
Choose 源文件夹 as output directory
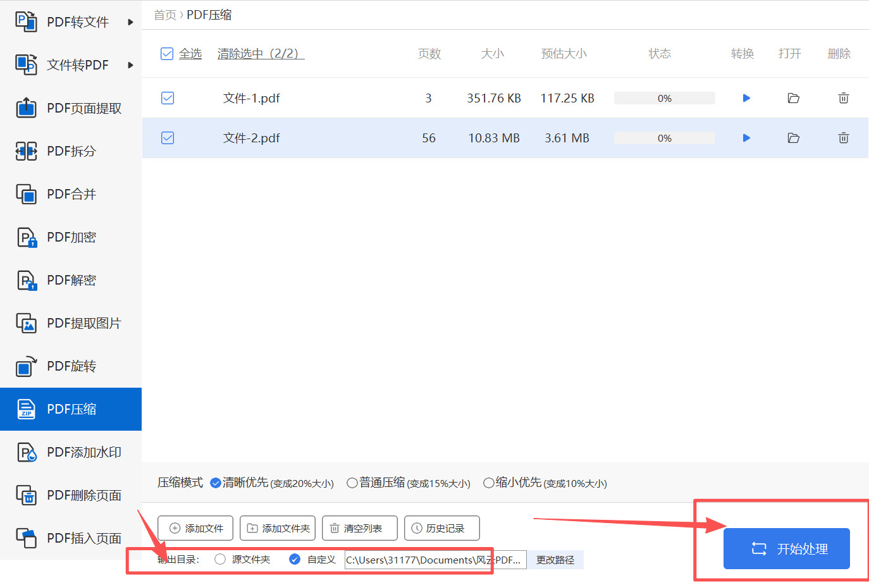pyautogui.click(x=220, y=559)
